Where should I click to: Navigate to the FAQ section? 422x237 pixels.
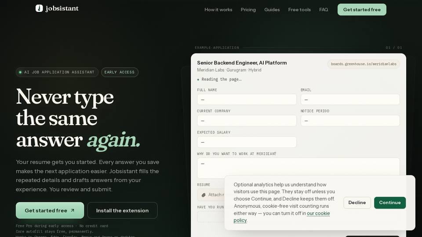click(x=324, y=10)
